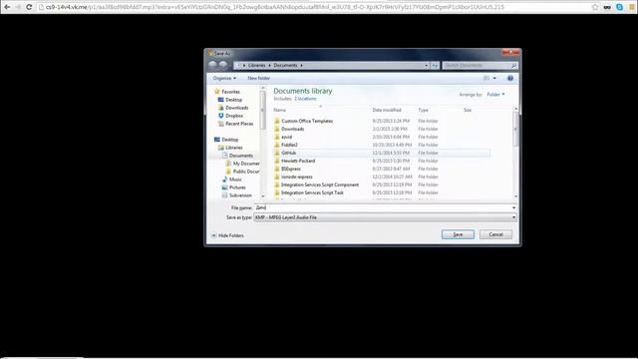Click the dialog Back navigation button

[212, 65]
